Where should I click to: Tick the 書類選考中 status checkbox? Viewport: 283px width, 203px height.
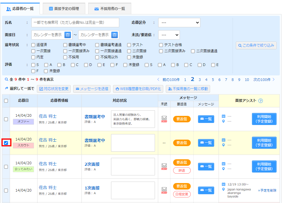tap(65, 45)
